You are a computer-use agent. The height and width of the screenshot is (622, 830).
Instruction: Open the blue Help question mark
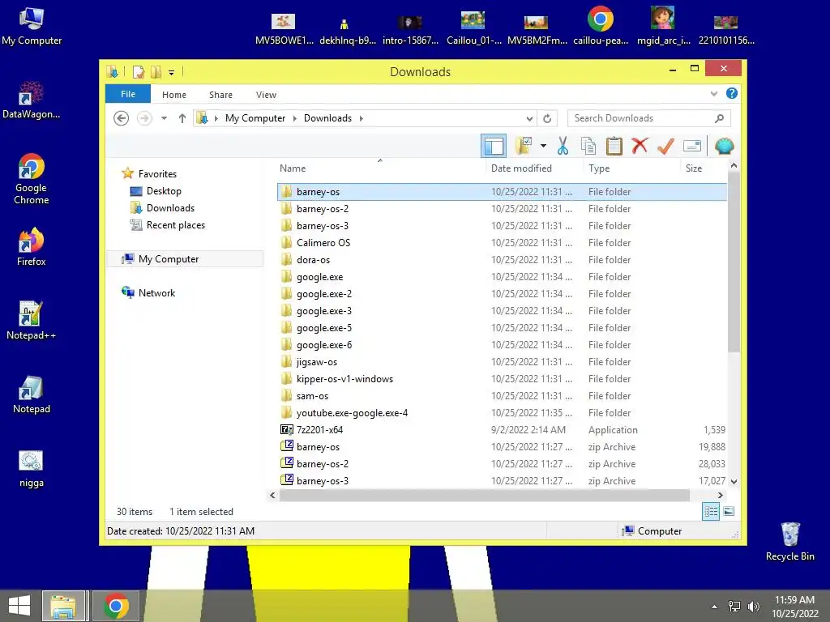click(x=732, y=94)
